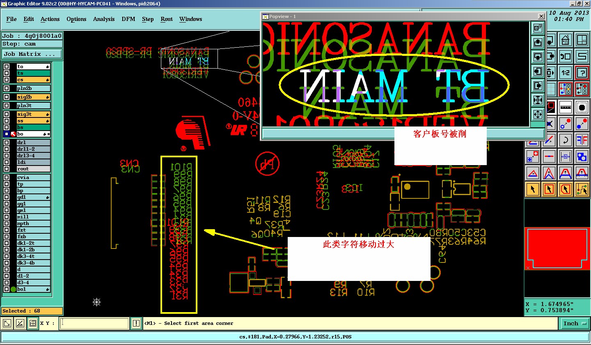
Task: Open the DFM menu
Action: [128, 19]
